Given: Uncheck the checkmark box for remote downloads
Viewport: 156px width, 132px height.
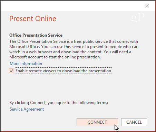Looking at the screenshot, I should click(x=11, y=71).
